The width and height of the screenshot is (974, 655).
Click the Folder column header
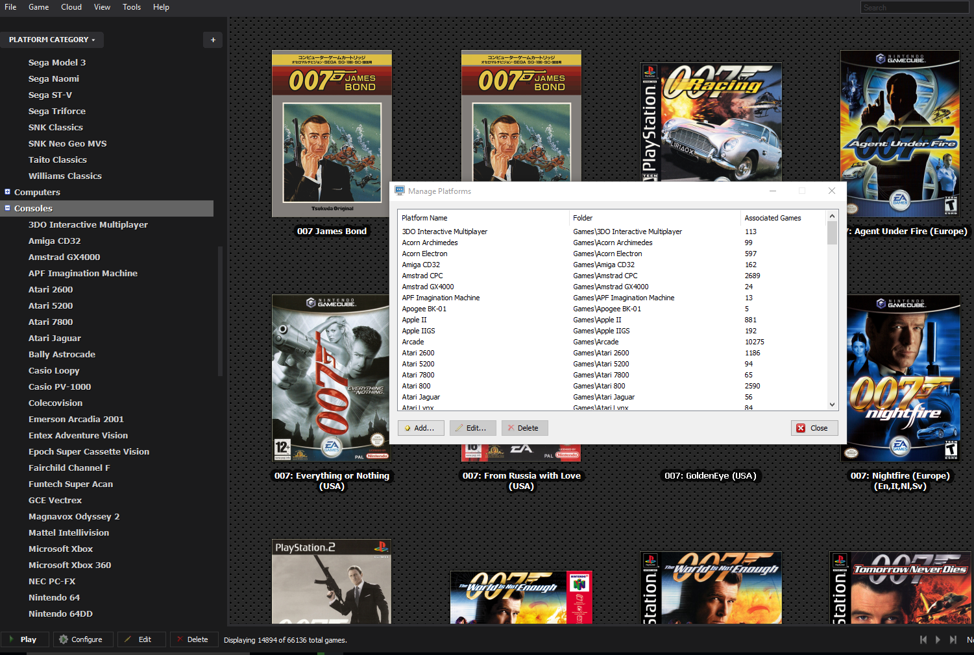(655, 218)
